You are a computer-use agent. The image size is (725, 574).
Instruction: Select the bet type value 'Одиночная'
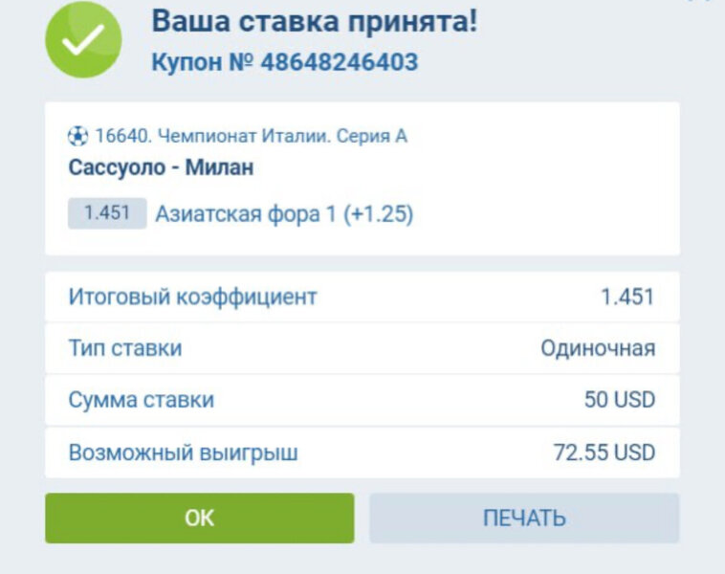598,348
